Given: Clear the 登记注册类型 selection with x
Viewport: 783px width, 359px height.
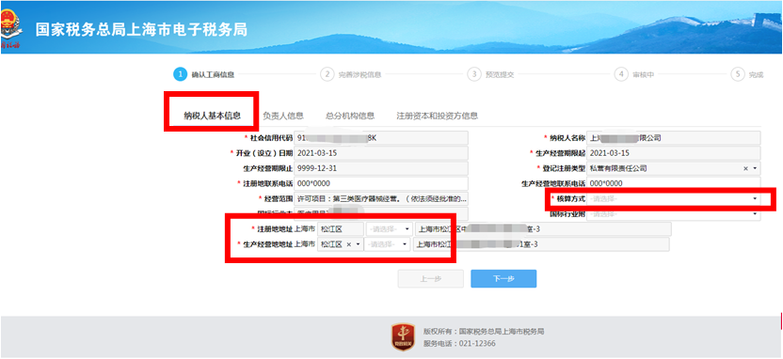Looking at the screenshot, I should (x=745, y=168).
